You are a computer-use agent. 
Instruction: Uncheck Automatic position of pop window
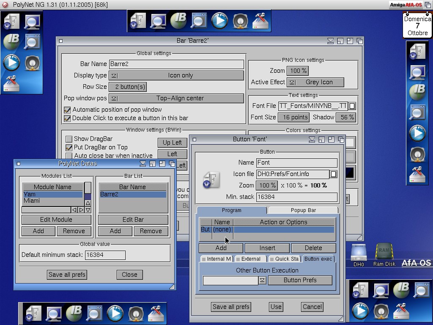click(67, 110)
